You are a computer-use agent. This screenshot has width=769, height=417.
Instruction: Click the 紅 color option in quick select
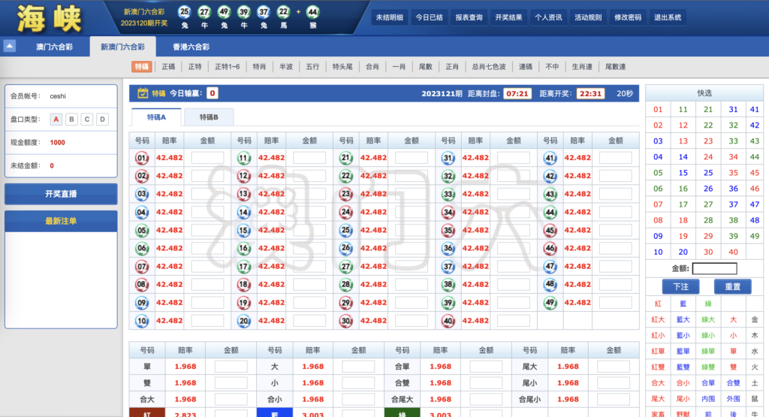[658, 304]
